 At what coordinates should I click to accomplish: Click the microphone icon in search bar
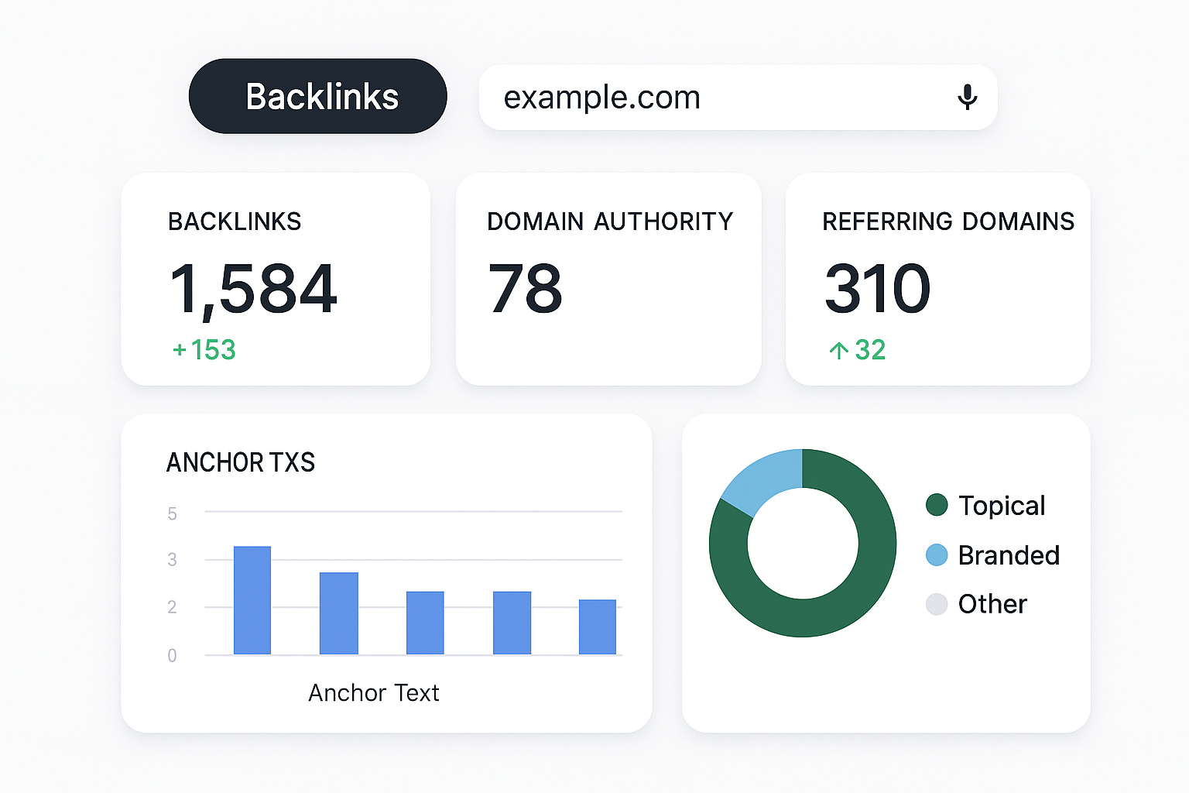pos(967,97)
